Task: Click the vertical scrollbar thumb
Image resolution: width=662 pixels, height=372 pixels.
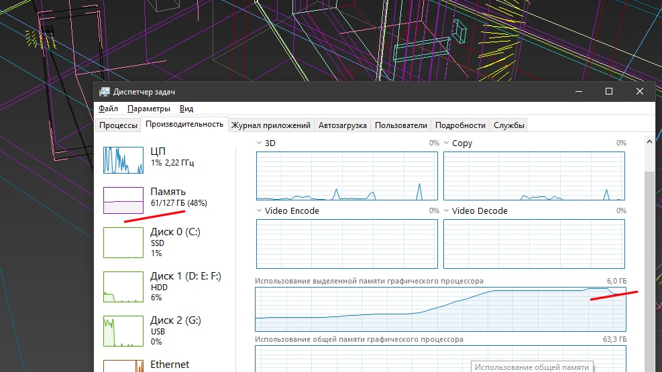Action: coord(649,271)
